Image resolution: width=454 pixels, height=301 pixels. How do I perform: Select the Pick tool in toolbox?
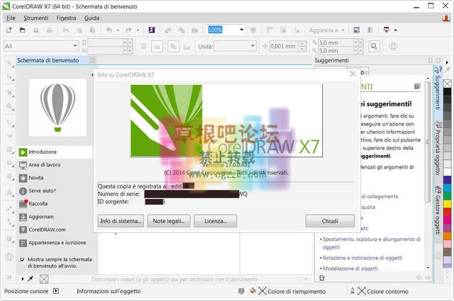point(10,63)
